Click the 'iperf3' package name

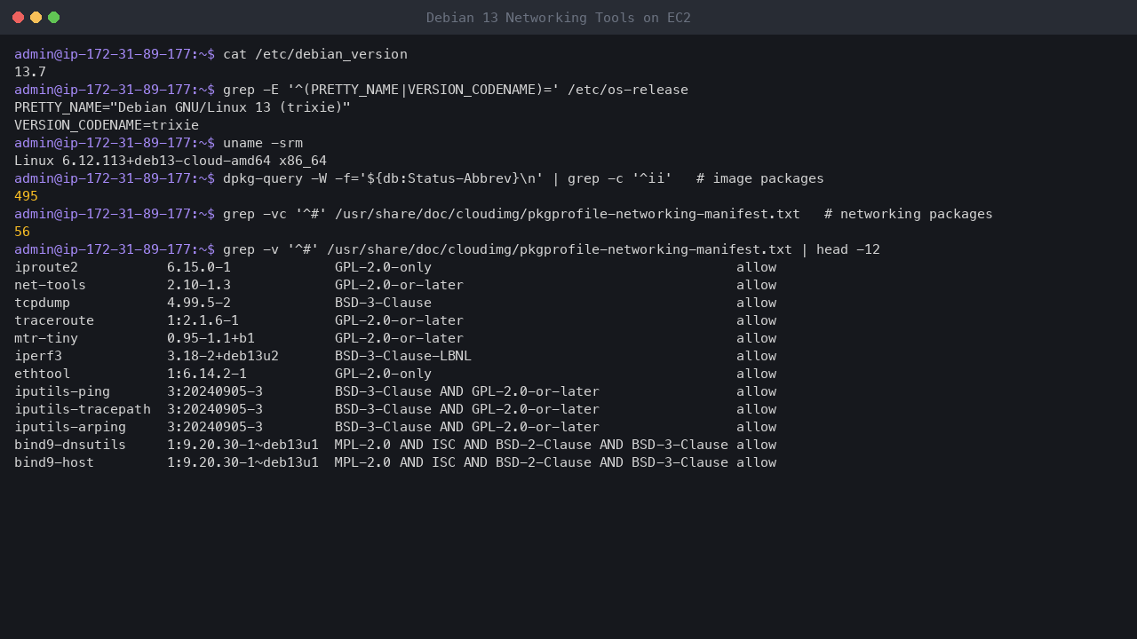tap(38, 356)
